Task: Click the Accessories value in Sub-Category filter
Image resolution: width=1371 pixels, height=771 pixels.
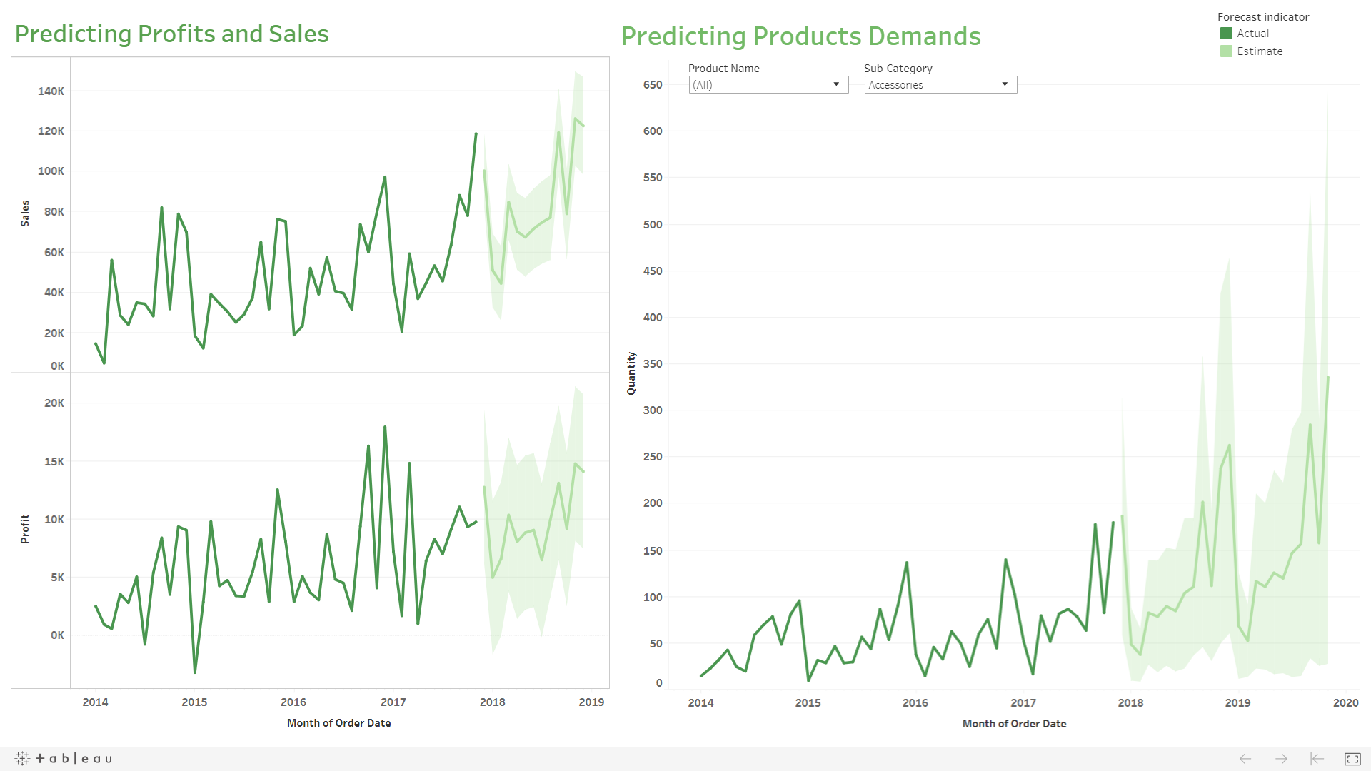Action: 896,85
